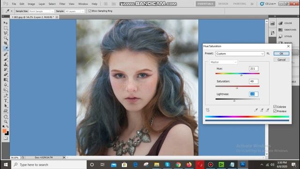Open the Image menu
The width and height of the screenshot is (300, 169).
tap(31, 4)
